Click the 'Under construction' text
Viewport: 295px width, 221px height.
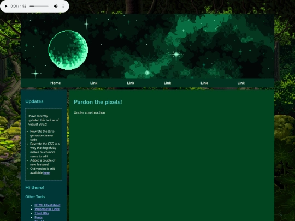tap(90, 112)
